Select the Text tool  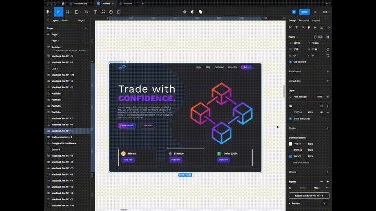[95, 12]
